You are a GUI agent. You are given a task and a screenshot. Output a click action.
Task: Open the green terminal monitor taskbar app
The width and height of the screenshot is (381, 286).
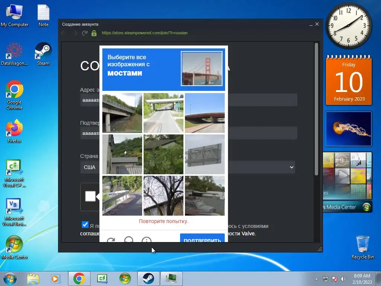pyautogui.click(x=172, y=279)
